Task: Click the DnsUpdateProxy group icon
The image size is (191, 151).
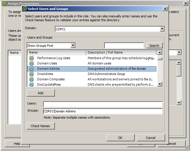Action: 32,84
